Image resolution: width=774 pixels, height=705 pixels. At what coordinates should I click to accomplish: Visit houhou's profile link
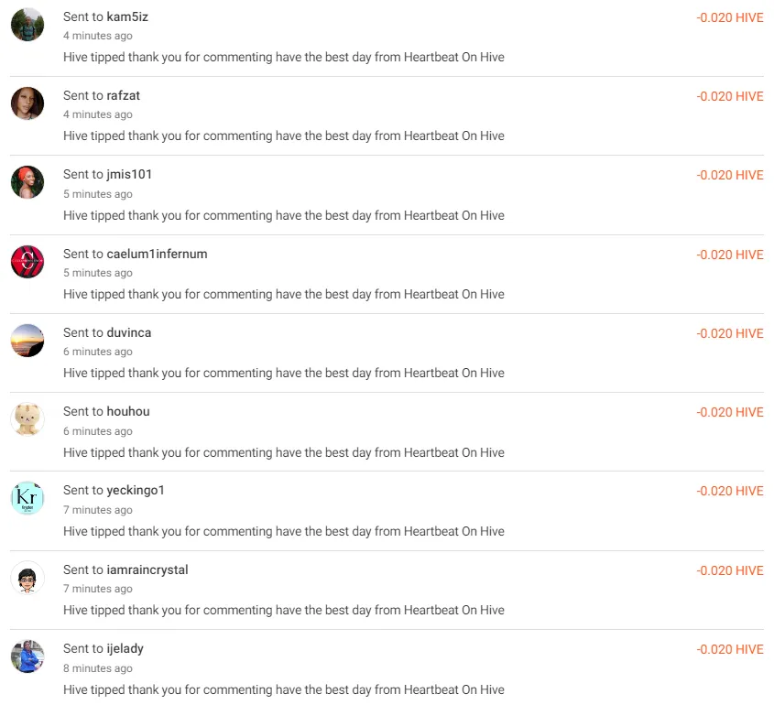click(x=128, y=411)
